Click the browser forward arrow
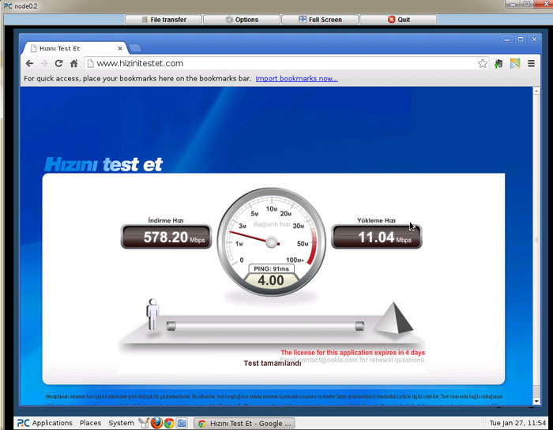Screen dimensions: 553x430 click(44, 63)
